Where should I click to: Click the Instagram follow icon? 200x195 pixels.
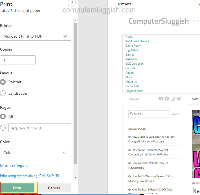173,99
